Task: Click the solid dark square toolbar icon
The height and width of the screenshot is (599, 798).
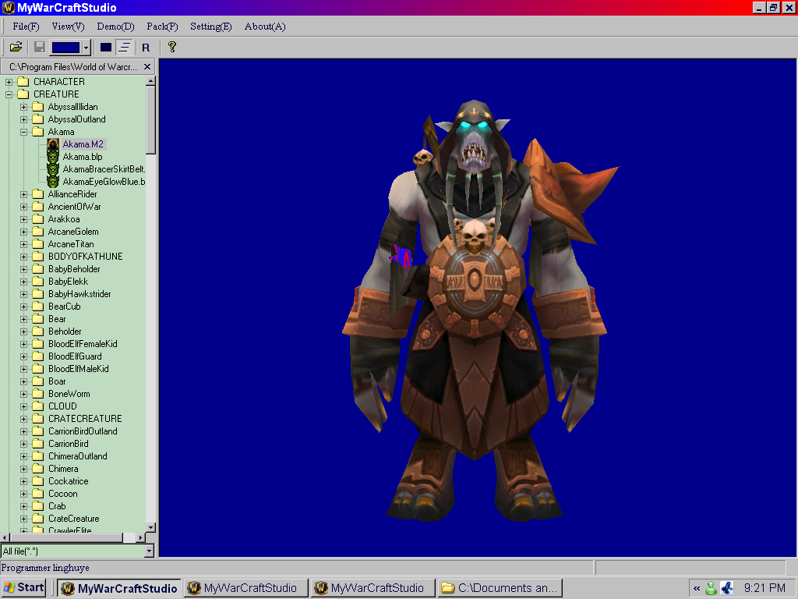Action: point(106,48)
